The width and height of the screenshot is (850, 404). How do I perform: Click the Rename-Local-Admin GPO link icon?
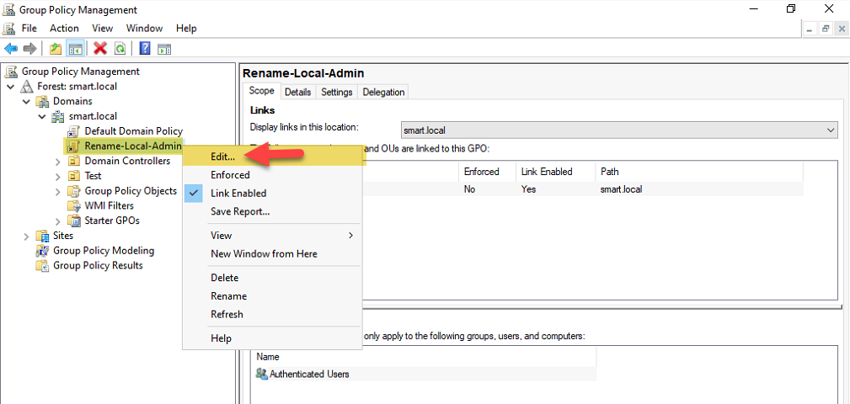tap(74, 146)
